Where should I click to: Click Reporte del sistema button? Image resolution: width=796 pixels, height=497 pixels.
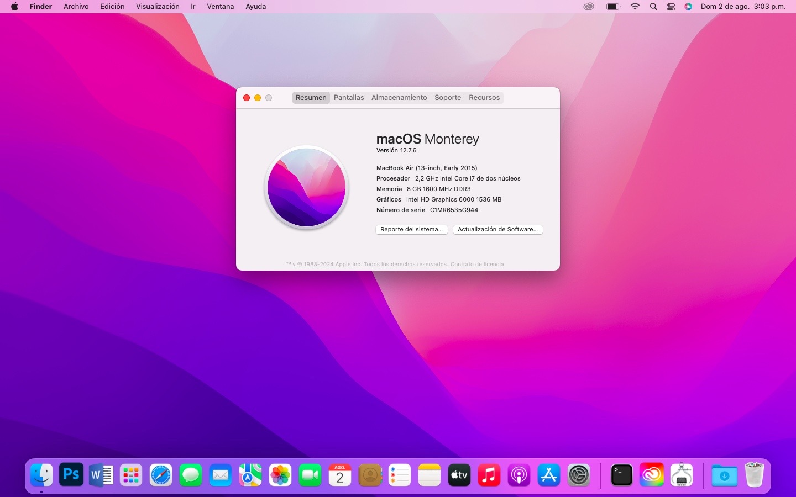tap(412, 230)
